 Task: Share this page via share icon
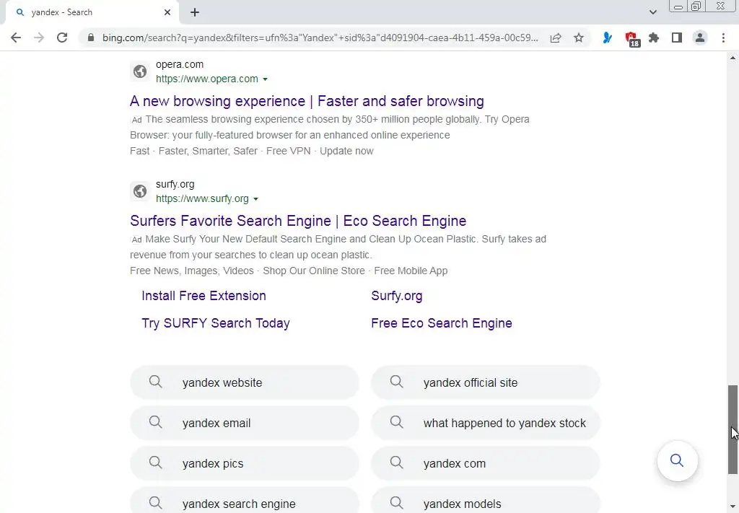(x=556, y=38)
